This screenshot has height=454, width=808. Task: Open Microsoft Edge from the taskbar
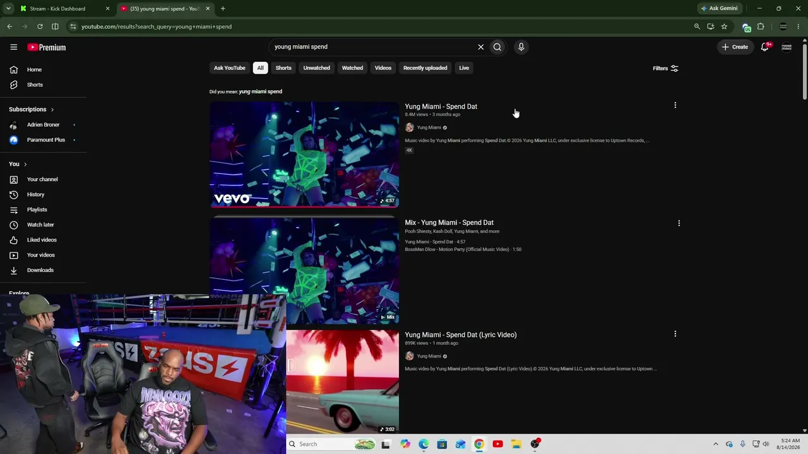(x=424, y=444)
